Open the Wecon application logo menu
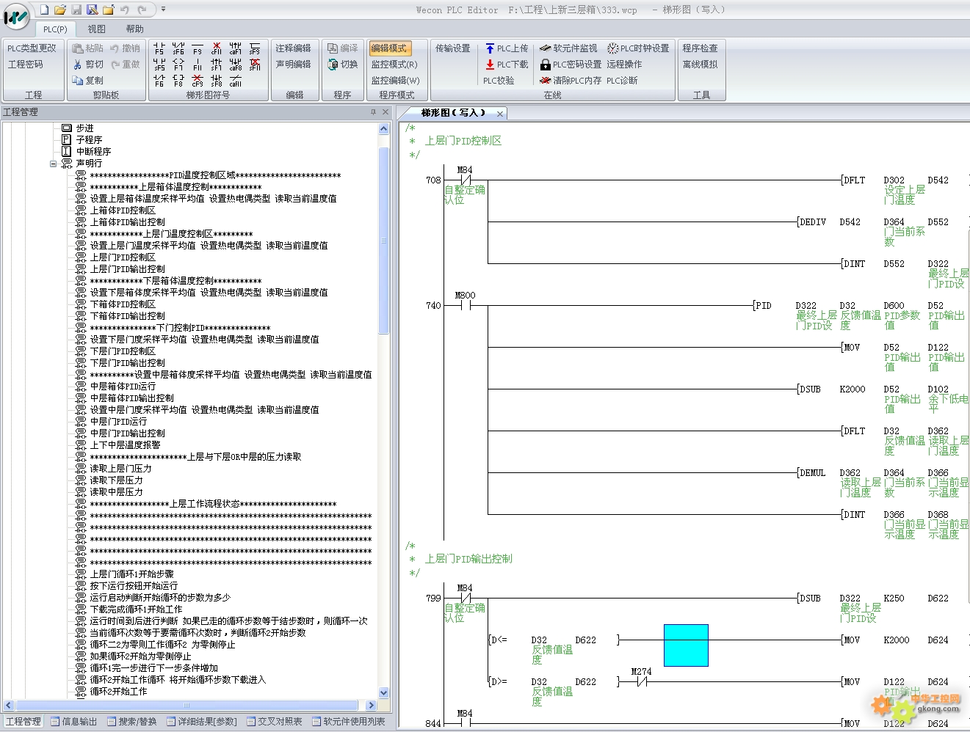 (x=16, y=16)
